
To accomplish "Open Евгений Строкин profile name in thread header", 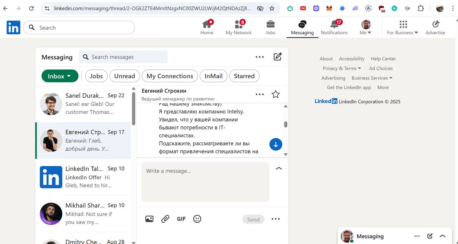I will (164, 91).
